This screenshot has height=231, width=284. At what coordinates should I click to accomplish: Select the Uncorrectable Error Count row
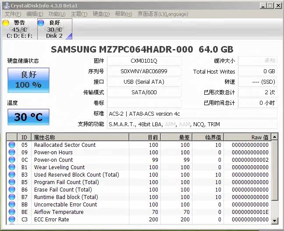point(66,205)
